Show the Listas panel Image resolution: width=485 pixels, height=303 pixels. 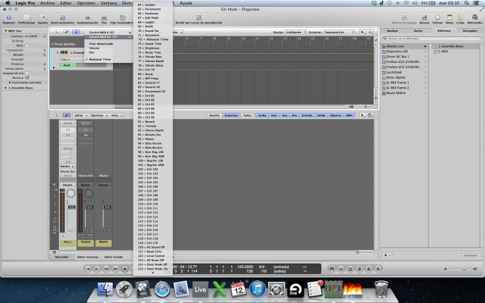(461, 18)
